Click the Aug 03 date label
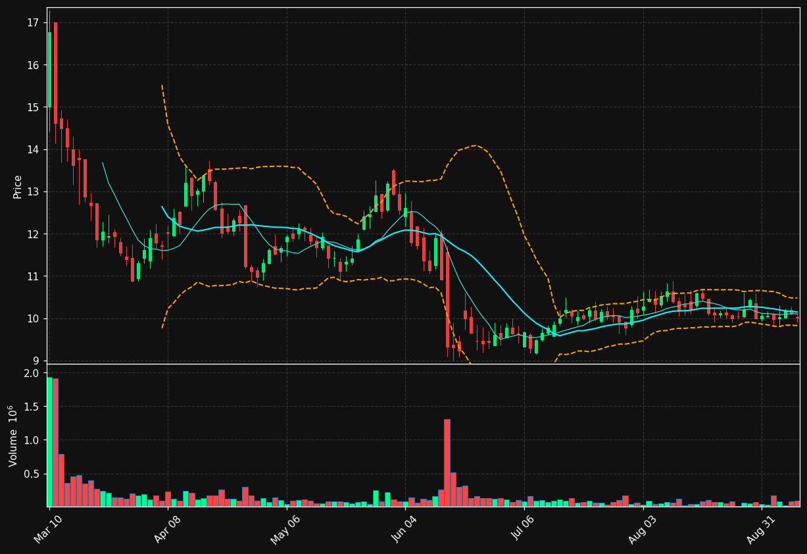The height and width of the screenshot is (554, 807). click(x=643, y=530)
